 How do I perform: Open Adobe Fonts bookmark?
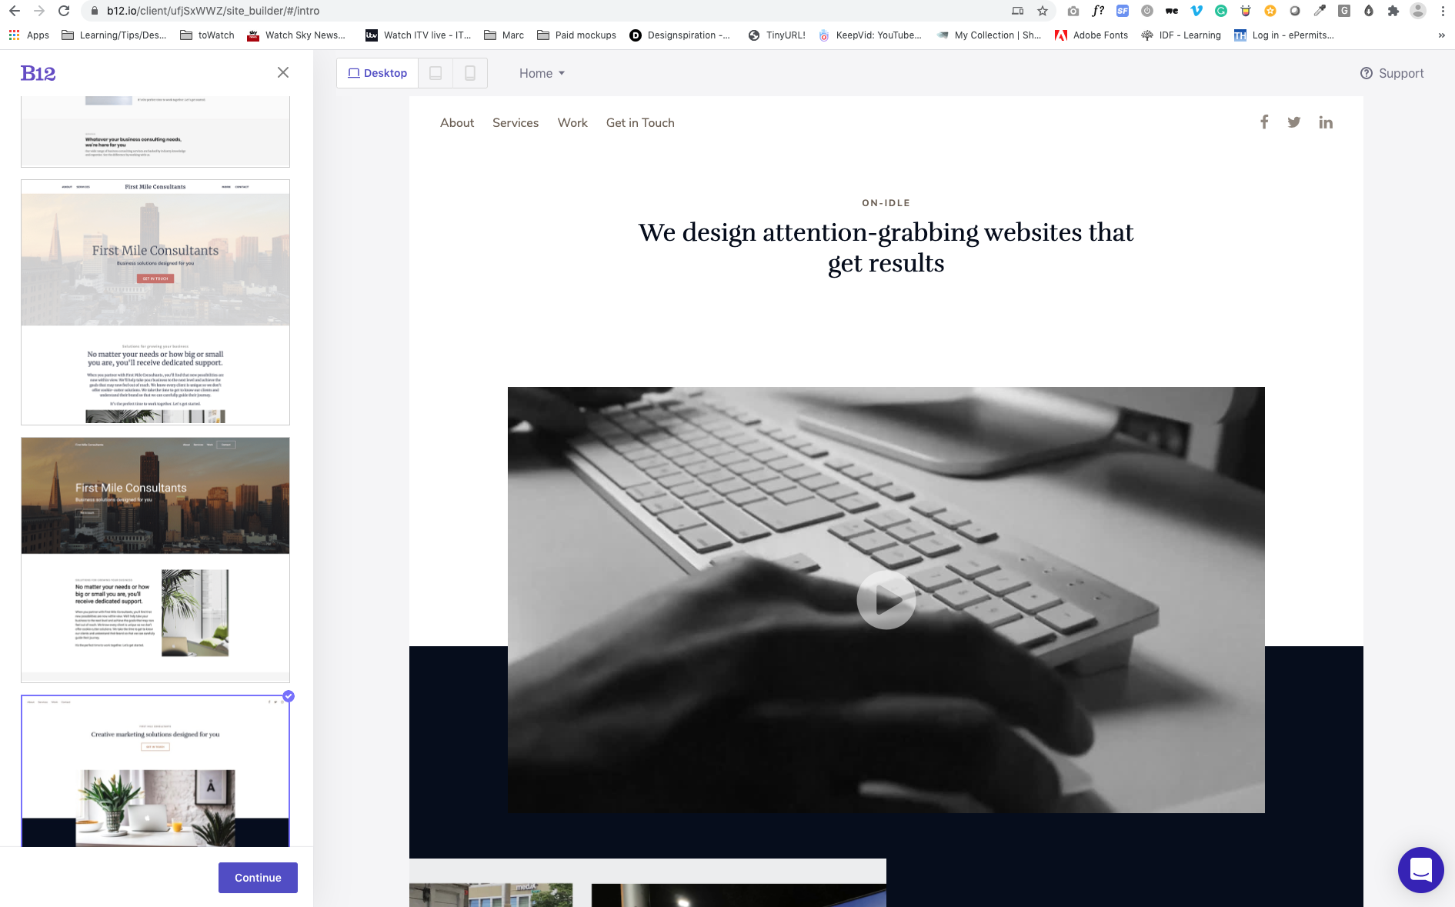[1091, 35]
